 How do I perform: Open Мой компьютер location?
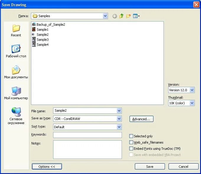coord(16,93)
